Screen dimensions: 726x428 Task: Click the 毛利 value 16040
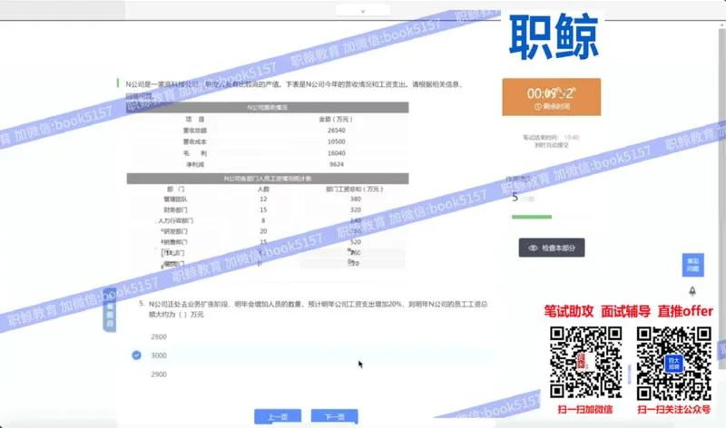point(336,153)
